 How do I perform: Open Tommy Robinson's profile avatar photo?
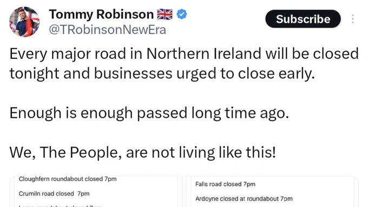tap(24, 22)
